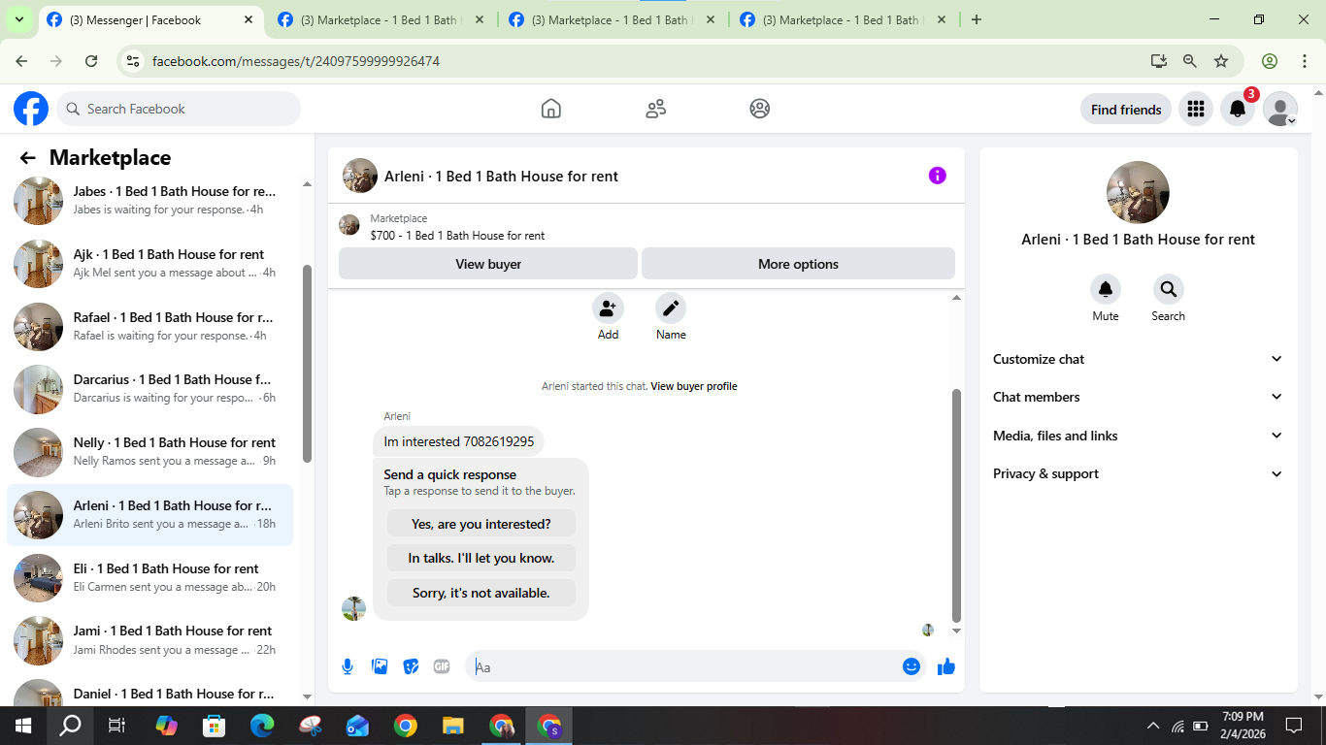
Task: Open Jami conversation in list
Action: point(150,640)
